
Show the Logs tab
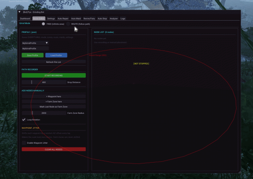coord(123,19)
